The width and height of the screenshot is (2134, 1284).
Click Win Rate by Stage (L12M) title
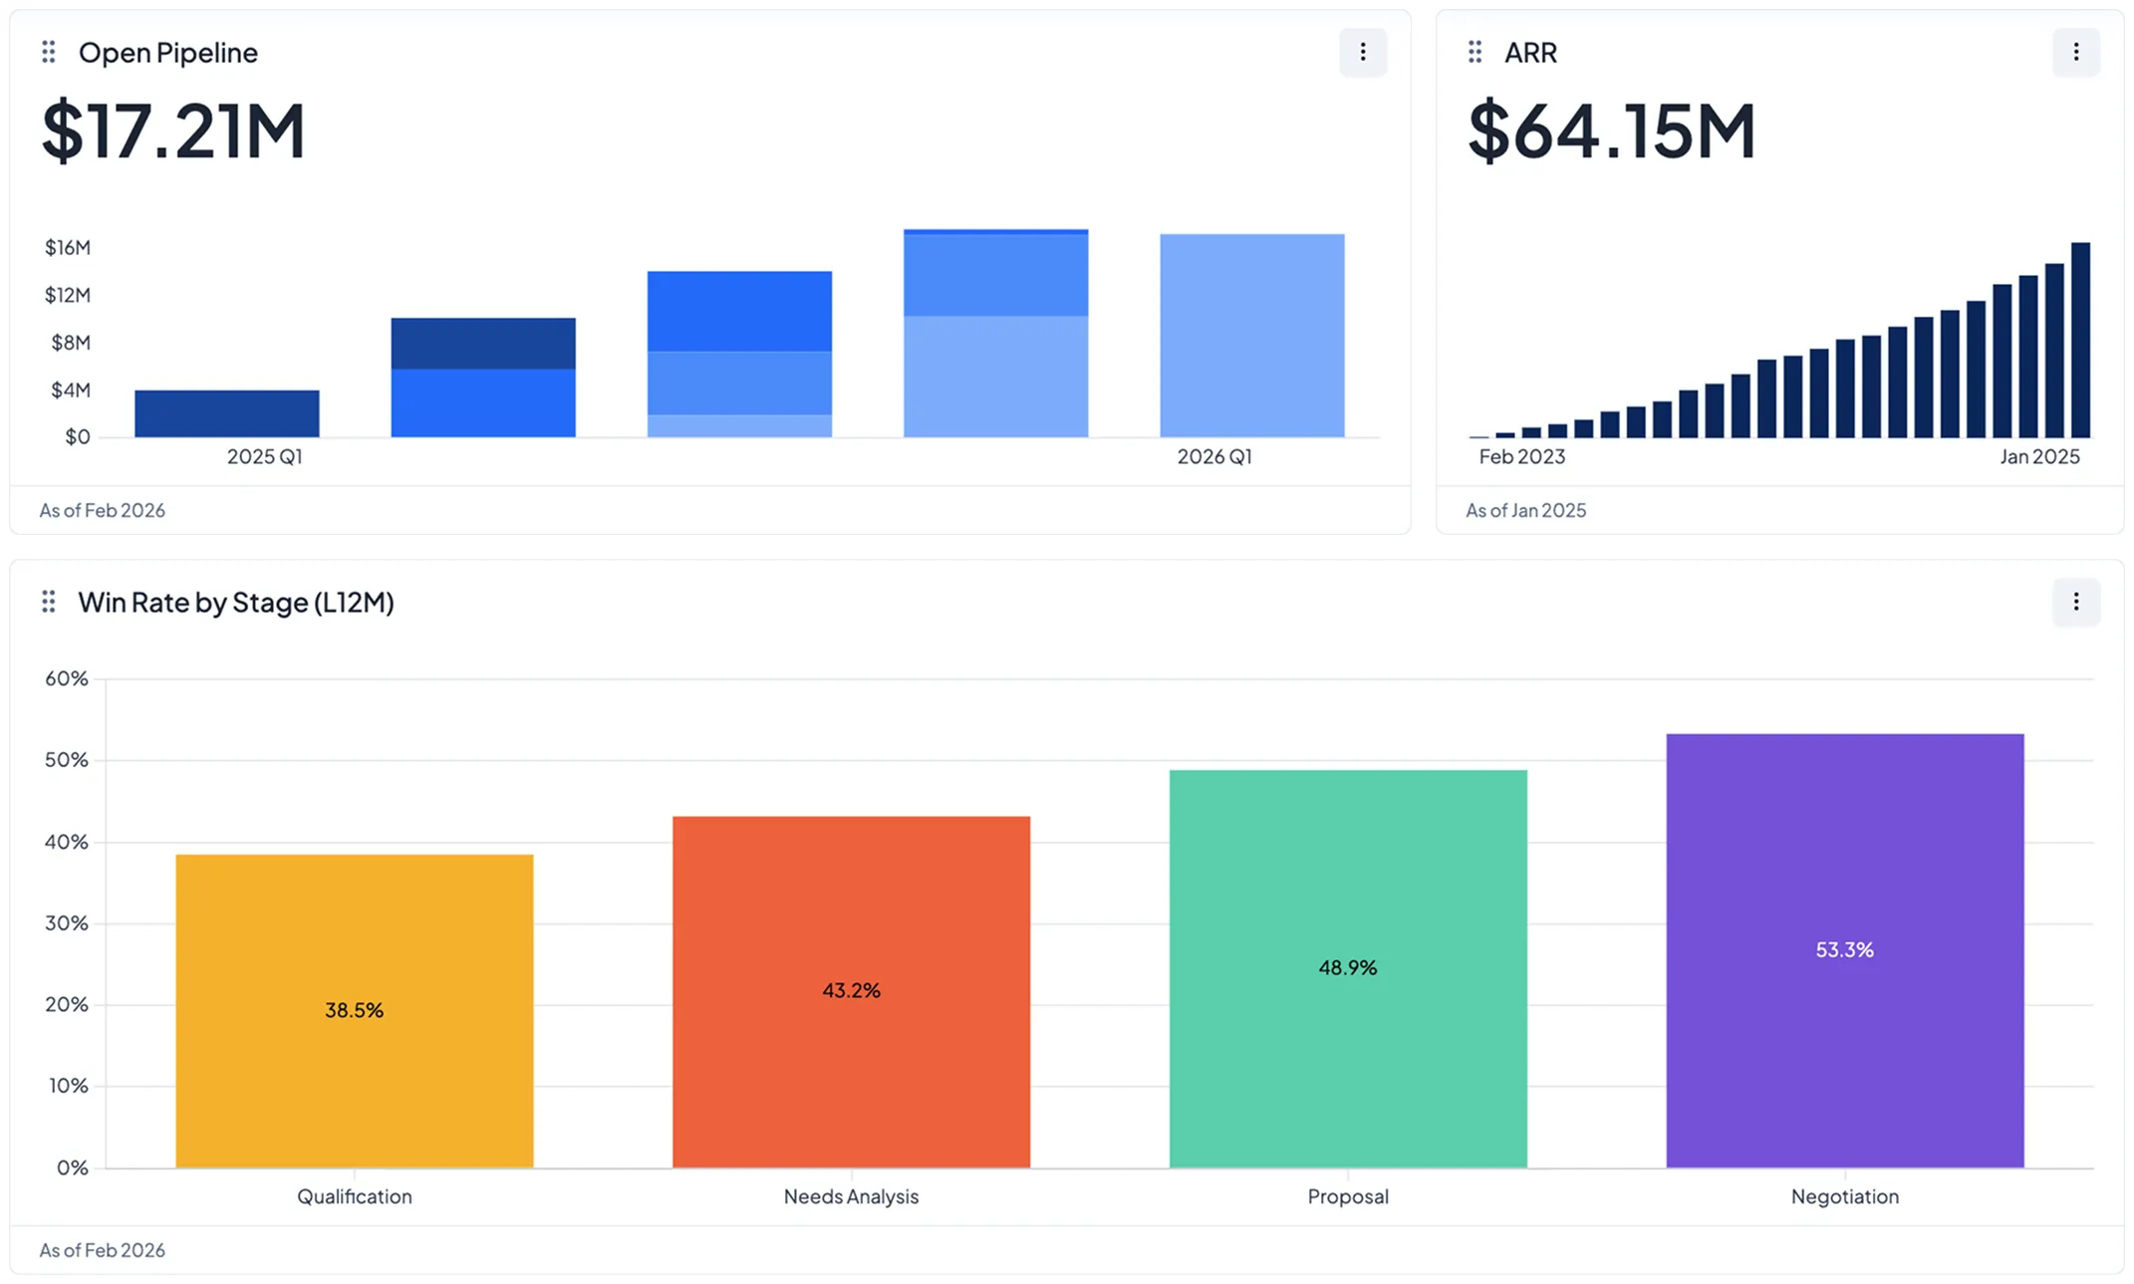pyautogui.click(x=236, y=603)
